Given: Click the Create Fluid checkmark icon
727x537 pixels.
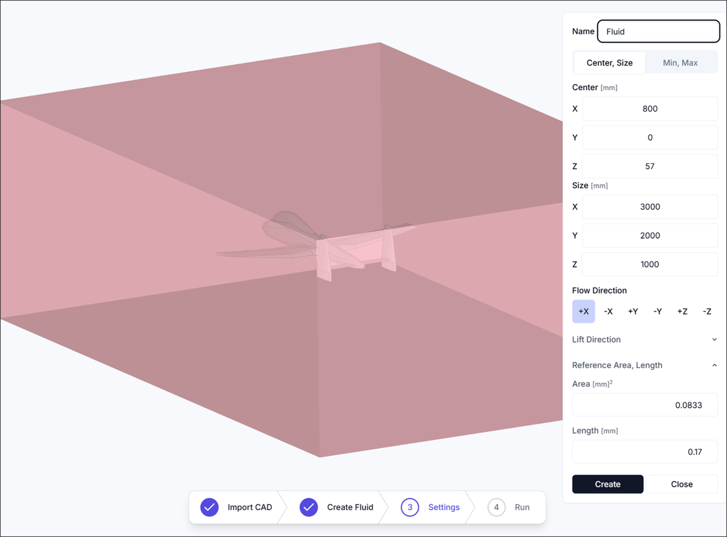Looking at the screenshot, I should tap(308, 507).
